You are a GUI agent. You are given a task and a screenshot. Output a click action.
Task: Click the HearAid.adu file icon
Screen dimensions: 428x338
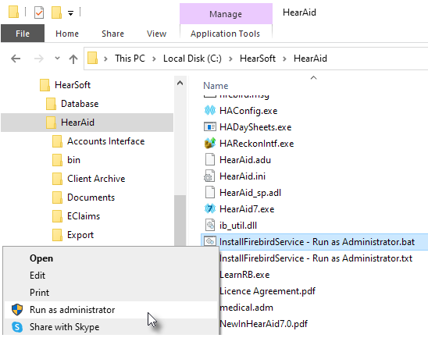point(210,159)
